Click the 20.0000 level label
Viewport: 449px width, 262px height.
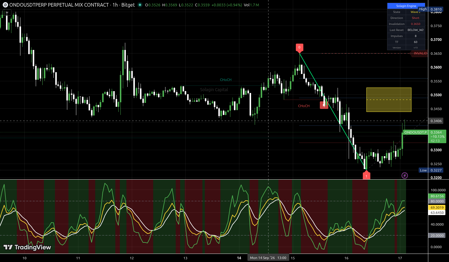437,236
